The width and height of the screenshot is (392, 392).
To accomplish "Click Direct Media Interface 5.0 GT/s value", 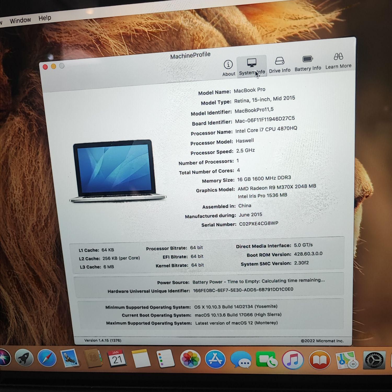I will [303, 245].
